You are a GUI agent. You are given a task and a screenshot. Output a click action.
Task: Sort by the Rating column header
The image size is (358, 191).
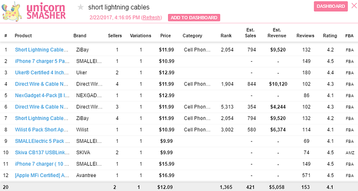click(x=330, y=36)
